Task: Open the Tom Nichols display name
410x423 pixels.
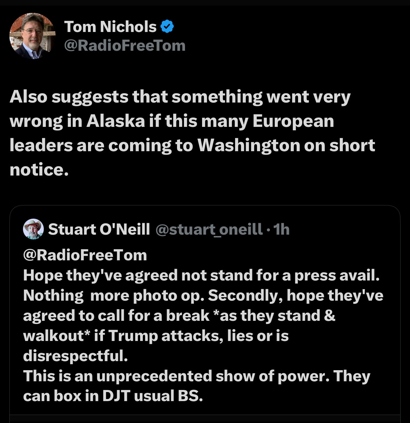Action: click(111, 27)
